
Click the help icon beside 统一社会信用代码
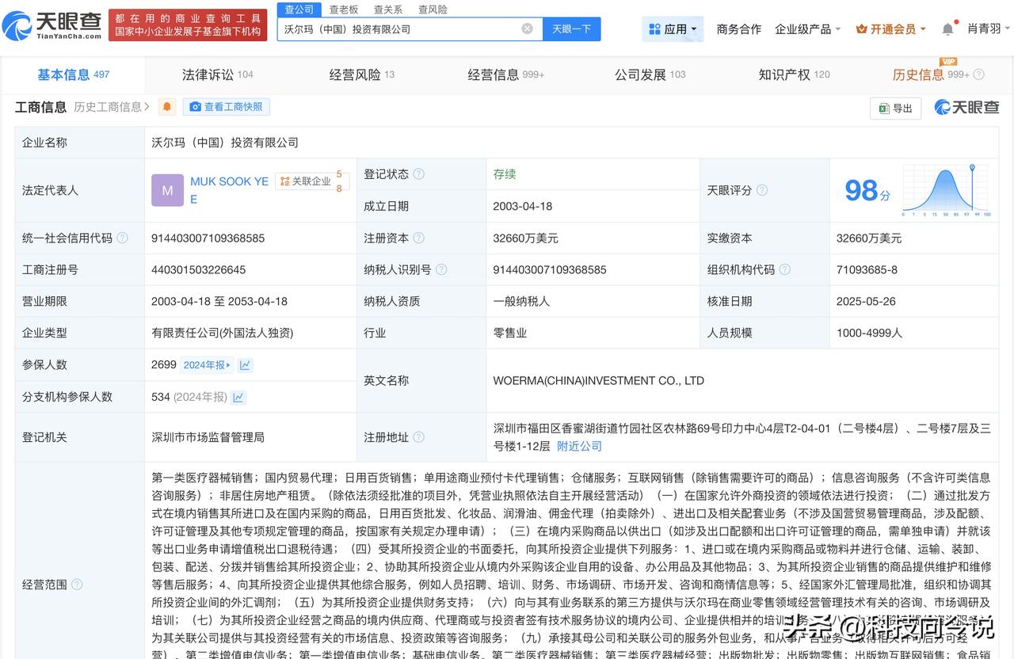122,238
